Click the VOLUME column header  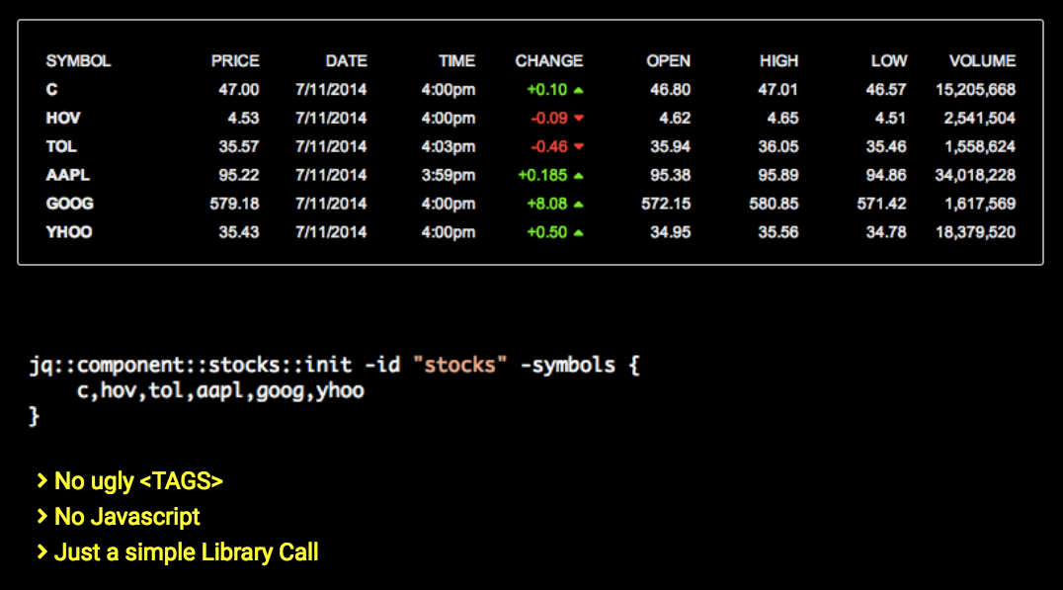982,61
